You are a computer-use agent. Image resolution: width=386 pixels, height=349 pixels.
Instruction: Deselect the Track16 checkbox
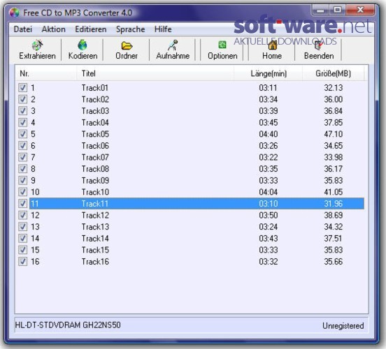click(22, 261)
